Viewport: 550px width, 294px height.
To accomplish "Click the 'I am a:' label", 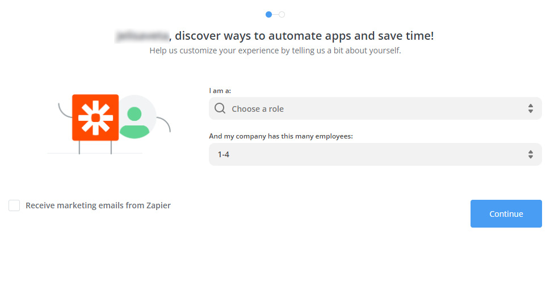I will click(x=220, y=90).
